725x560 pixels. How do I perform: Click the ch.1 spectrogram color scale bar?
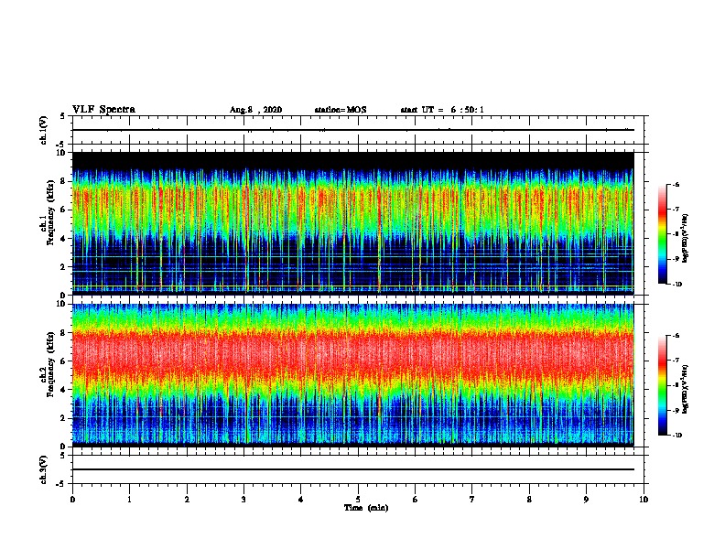point(662,234)
